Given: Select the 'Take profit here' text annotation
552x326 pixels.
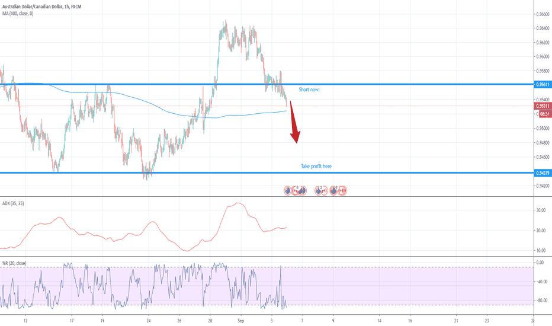Looking at the screenshot, I should click(316, 166).
